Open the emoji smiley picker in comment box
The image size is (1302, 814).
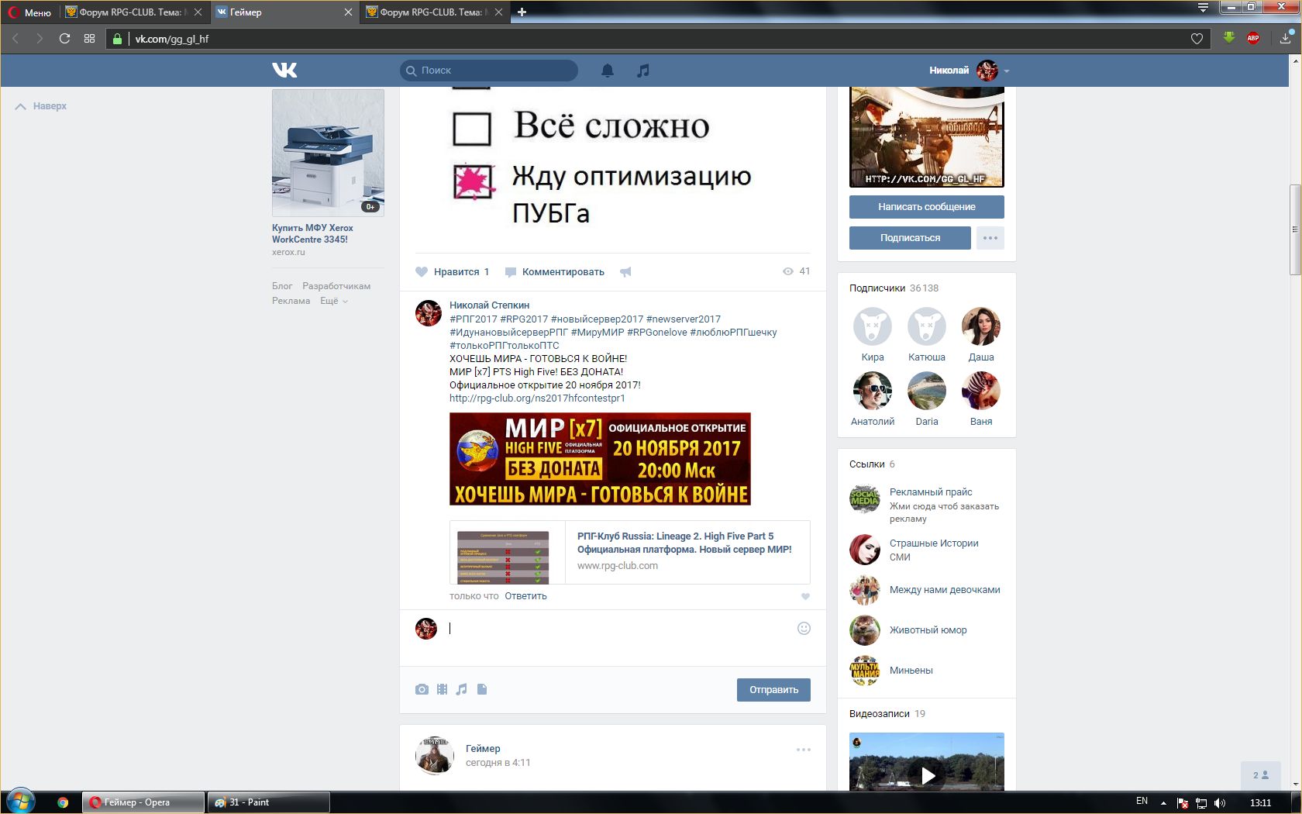[804, 628]
